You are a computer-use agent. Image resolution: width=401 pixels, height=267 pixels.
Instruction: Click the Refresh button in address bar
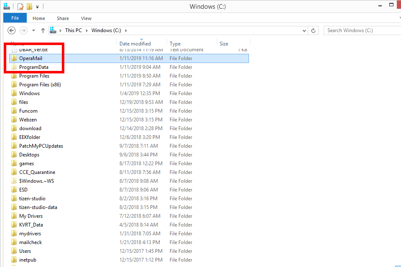coord(313,30)
